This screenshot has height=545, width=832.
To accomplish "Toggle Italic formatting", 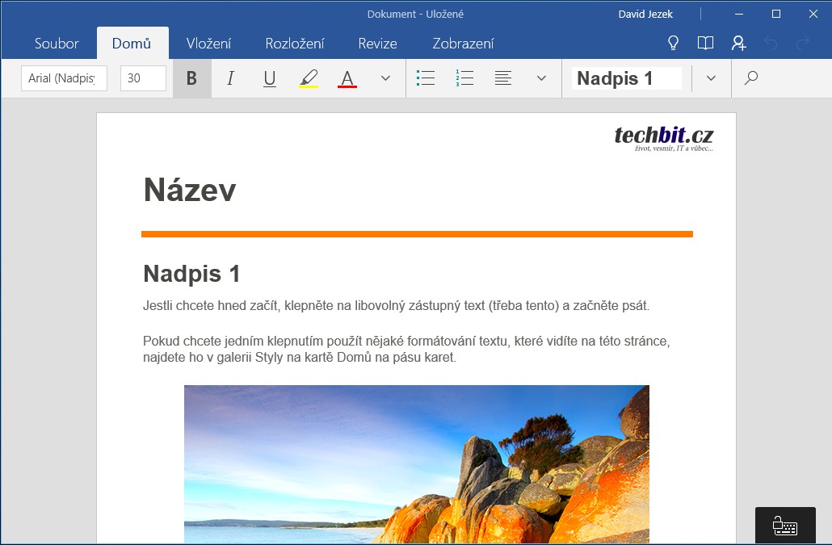I will (x=230, y=78).
